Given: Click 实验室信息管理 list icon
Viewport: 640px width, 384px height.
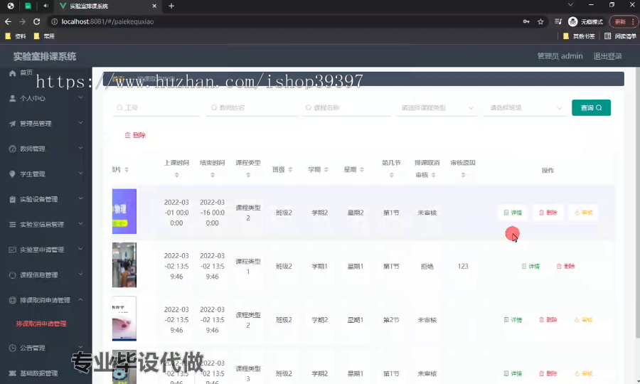Looking at the screenshot, I should coord(12,225).
